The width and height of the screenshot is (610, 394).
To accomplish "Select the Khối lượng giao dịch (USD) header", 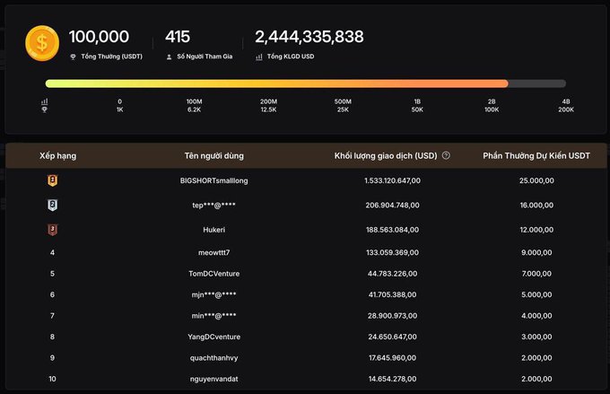I will (x=386, y=156).
